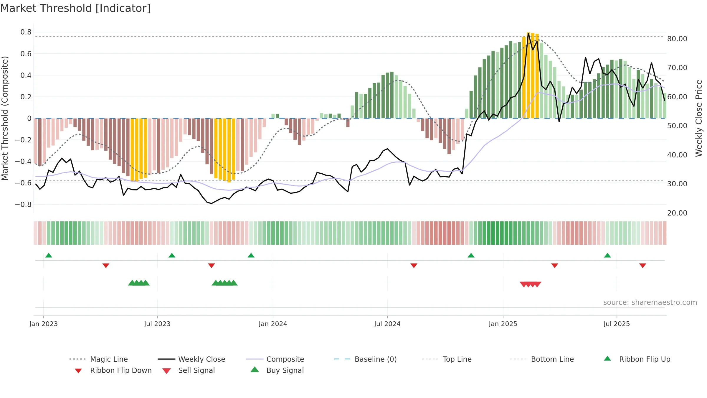Click the Jan 2023 x-axis label
The image size is (707, 398).
pos(44,324)
